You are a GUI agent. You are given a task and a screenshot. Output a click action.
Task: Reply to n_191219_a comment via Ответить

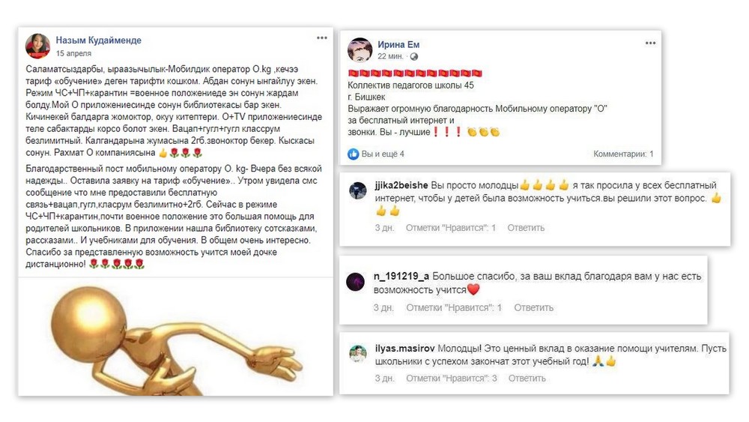tap(533, 308)
